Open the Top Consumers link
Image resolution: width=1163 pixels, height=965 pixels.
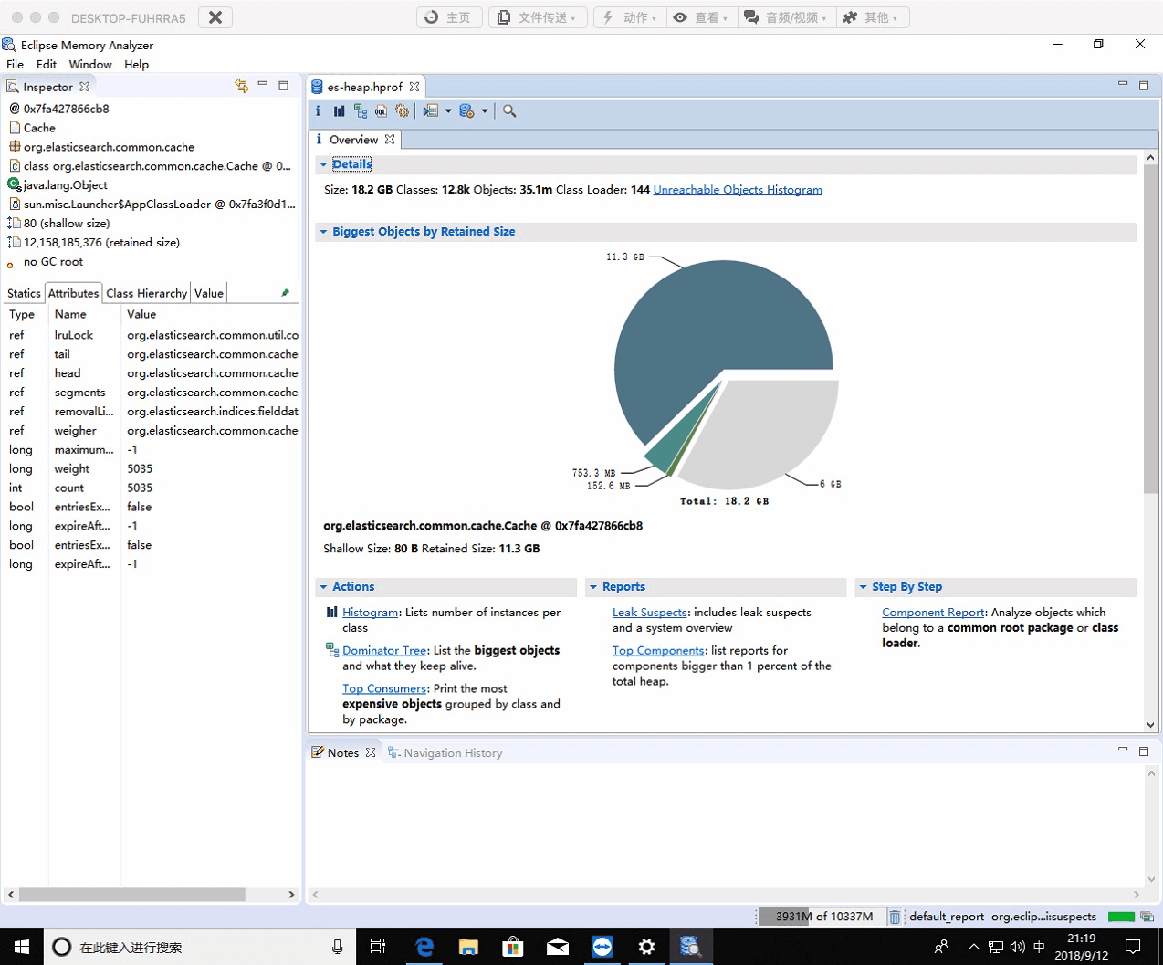(384, 689)
